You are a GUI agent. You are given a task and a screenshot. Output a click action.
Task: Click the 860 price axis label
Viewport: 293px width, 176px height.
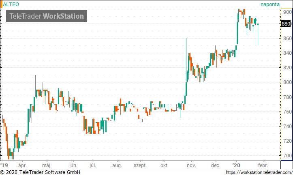coord(287,39)
